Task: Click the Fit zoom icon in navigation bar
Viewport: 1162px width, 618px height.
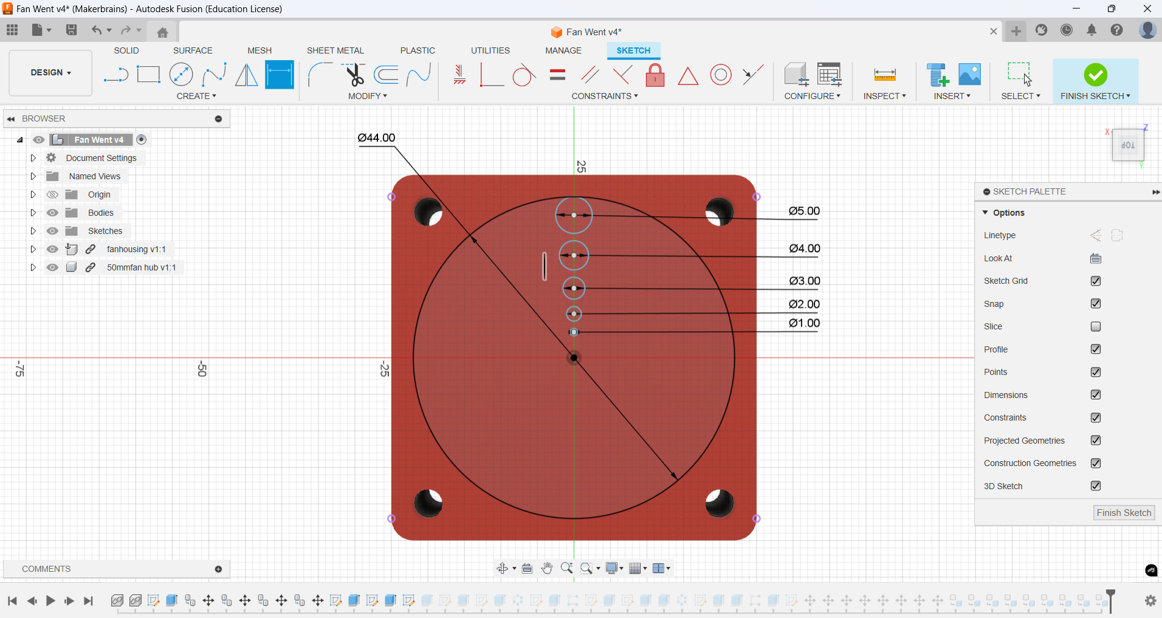Action: [x=587, y=568]
